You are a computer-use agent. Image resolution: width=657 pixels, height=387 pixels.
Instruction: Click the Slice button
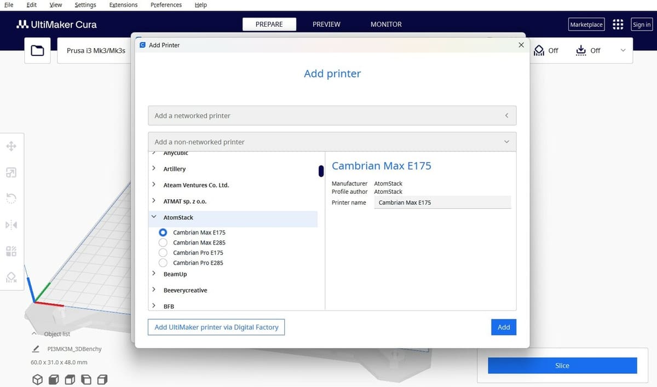pyautogui.click(x=562, y=366)
